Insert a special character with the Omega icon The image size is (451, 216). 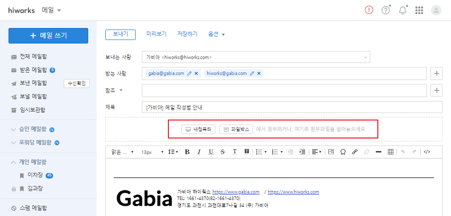[343, 151]
